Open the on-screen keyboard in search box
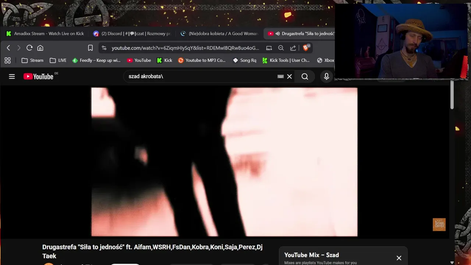The height and width of the screenshot is (265, 471). (x=280, y=76)
